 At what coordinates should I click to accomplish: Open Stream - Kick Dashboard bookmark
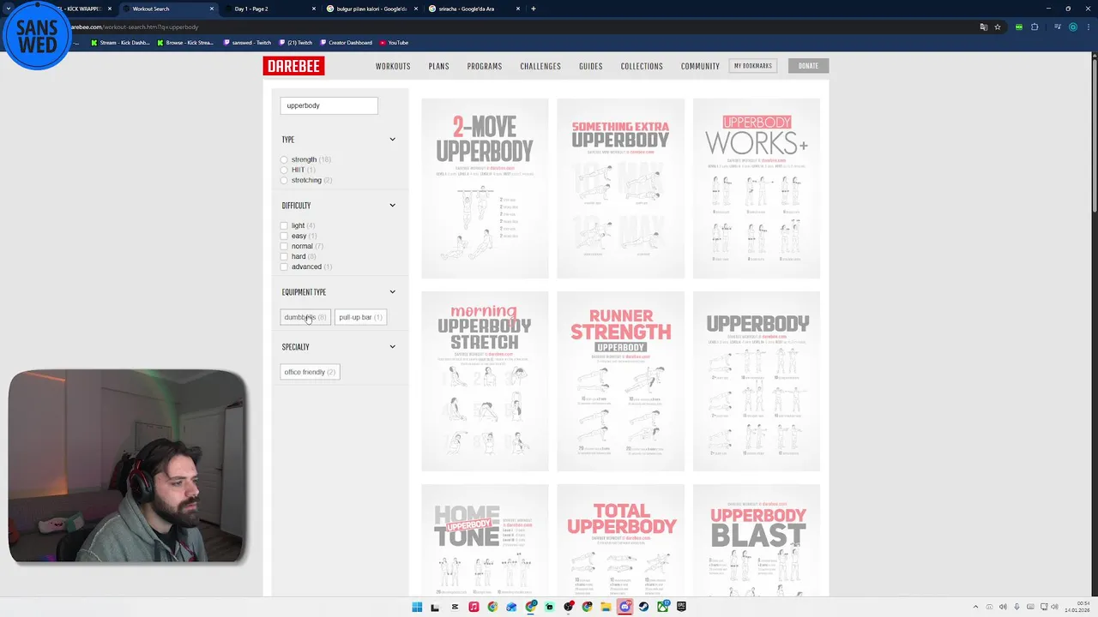[x=120, y=43]
